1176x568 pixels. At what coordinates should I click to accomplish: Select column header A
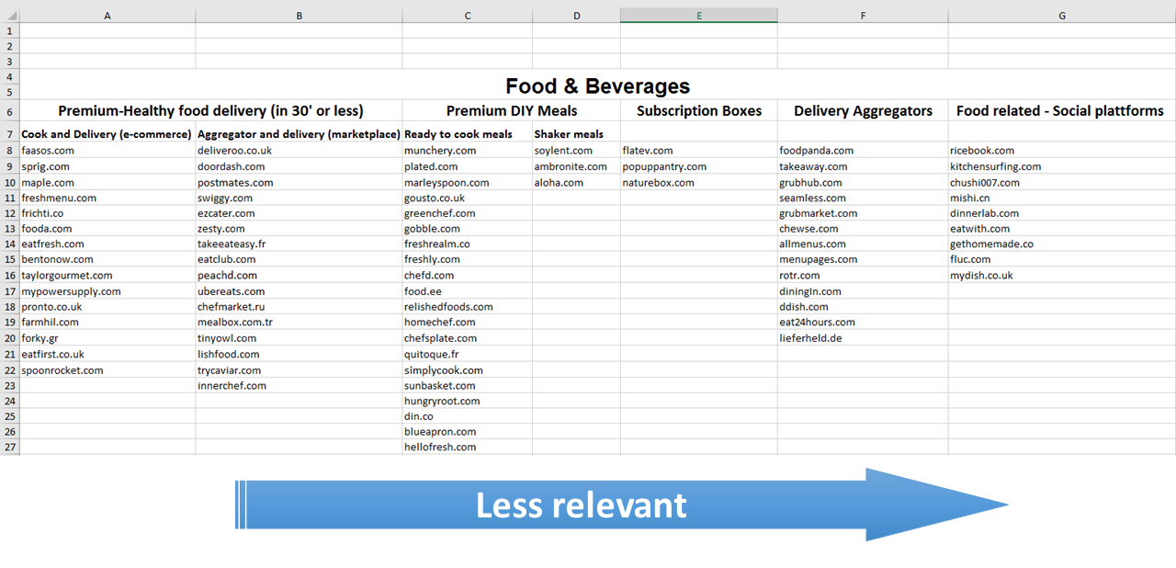click(x=107, y=16)
